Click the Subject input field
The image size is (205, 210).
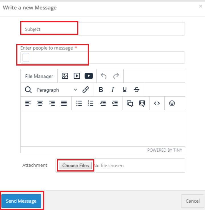(x=102, y=29)
